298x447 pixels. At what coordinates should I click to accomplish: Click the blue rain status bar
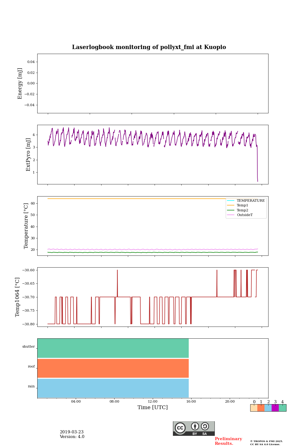113,388
